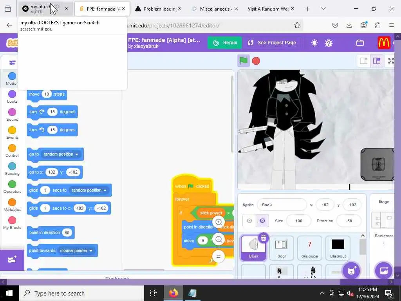Hide the sprite using crossed eye icon
The height and width of the screenshot is (301, 401).
262,221
